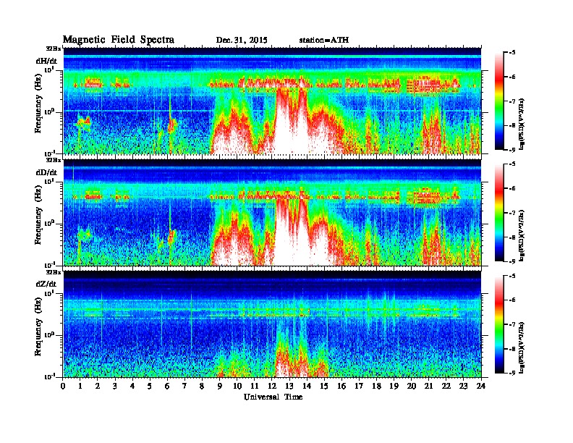The width and height of the screenshot is (573, 443).
Task: Click the dD/dt panel label
Action: [46, 172]
